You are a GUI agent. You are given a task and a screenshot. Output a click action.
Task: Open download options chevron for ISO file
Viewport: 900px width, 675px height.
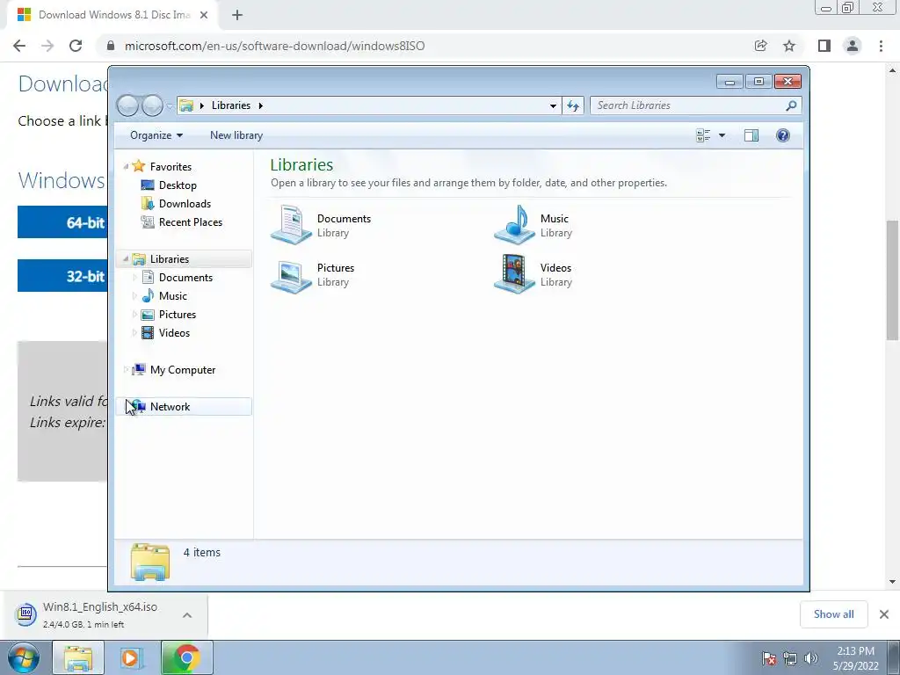point(187,614)
